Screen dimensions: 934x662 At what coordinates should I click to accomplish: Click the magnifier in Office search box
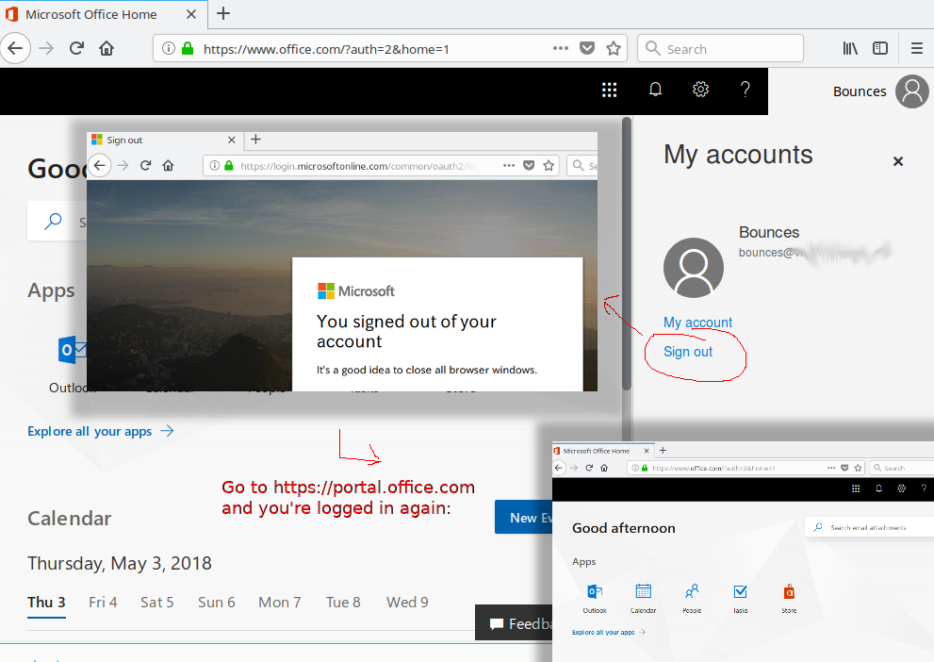[x=53, y=221]
